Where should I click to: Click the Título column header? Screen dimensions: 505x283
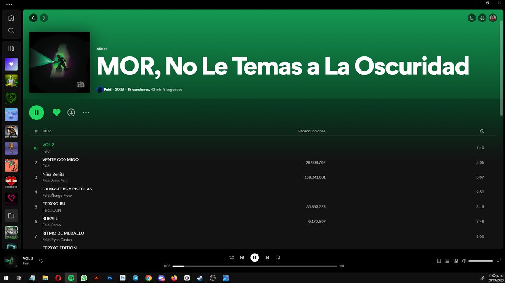pyautogui.click(x=47, y=131)
